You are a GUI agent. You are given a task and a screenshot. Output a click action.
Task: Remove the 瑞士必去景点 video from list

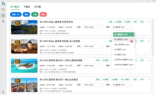[x=149, y=79]
